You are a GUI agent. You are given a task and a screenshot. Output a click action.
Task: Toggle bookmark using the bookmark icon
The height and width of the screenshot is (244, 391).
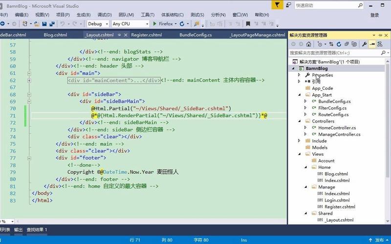248,24
